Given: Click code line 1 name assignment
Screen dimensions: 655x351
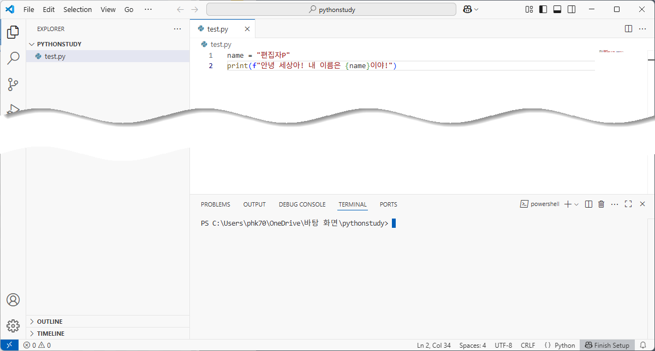Looking at the screenshot, I should click(x=258, y=56).
